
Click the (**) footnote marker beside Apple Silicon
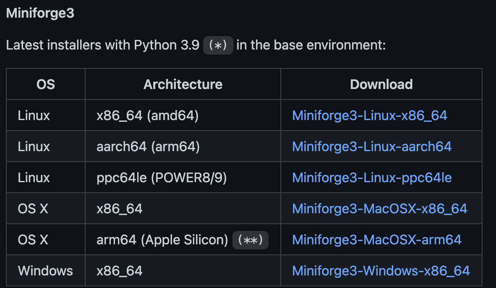(250, 240)
